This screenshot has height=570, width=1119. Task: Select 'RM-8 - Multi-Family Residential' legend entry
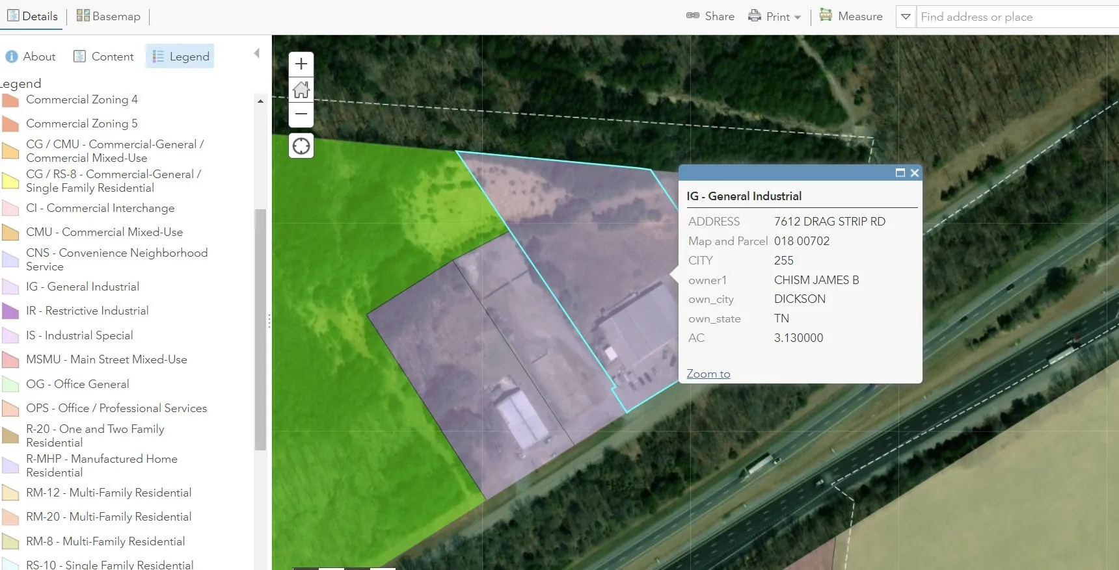tap(105, 541)
